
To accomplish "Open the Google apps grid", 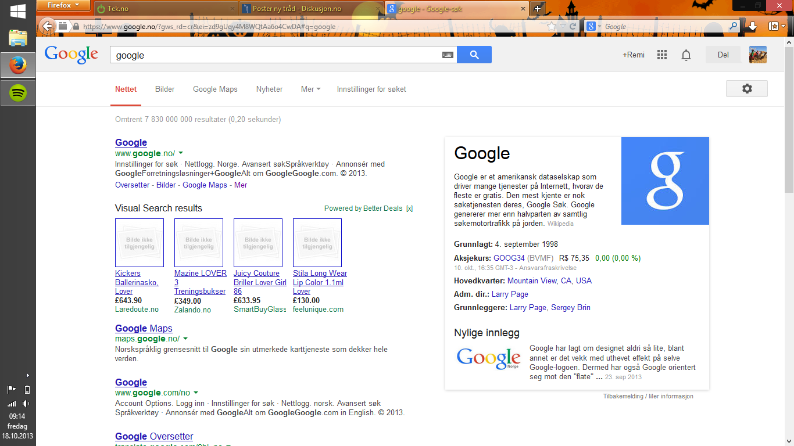I will (x=661, y=55).
